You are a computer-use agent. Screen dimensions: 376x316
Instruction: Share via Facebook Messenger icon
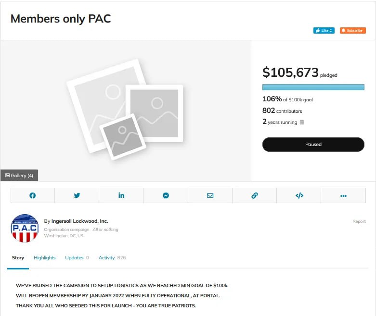166,195
